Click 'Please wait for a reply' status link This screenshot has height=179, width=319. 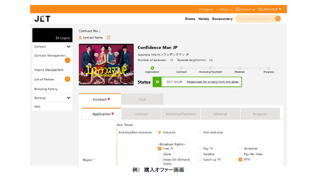(x=213, y=82)
